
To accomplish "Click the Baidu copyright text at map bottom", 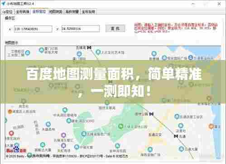I will (x=67, y=156).
